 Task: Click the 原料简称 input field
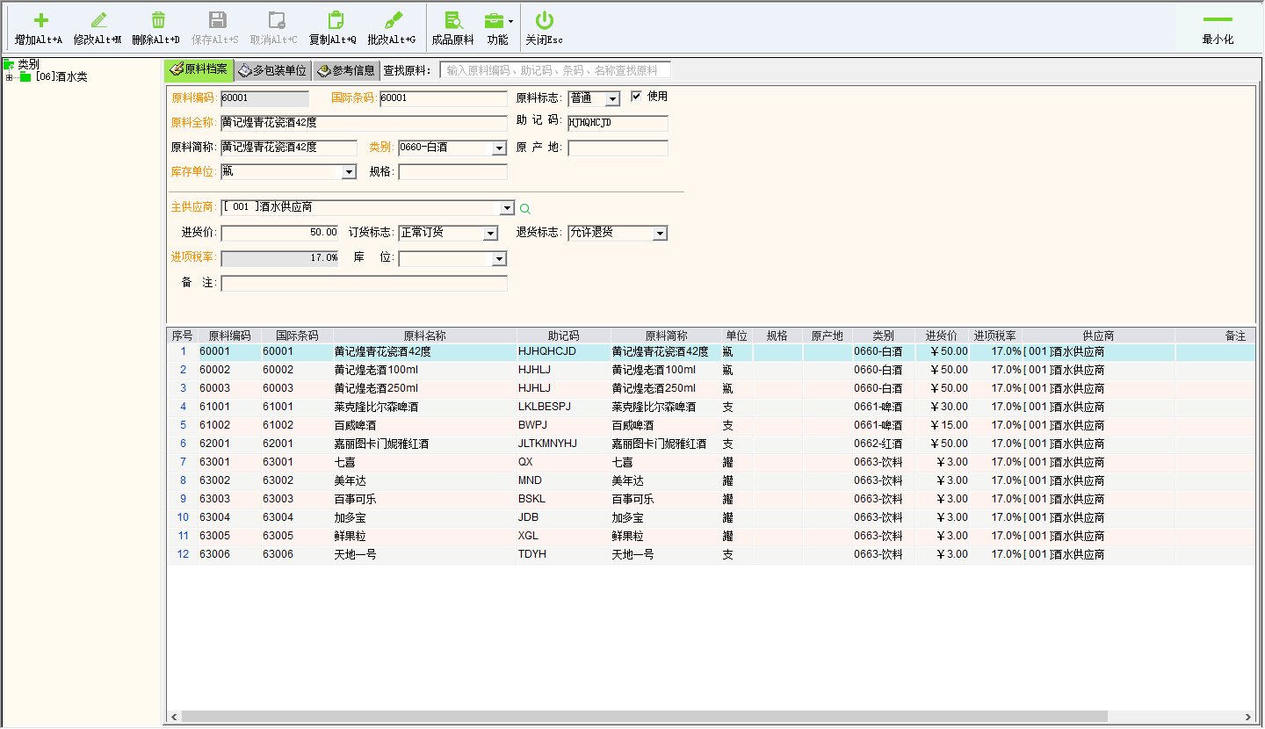pos(289,148)
